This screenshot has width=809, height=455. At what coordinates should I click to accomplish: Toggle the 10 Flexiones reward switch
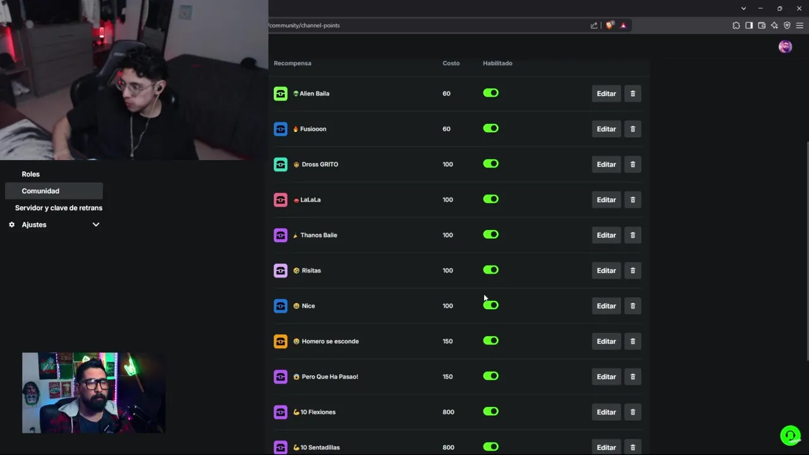click(491, 411)
